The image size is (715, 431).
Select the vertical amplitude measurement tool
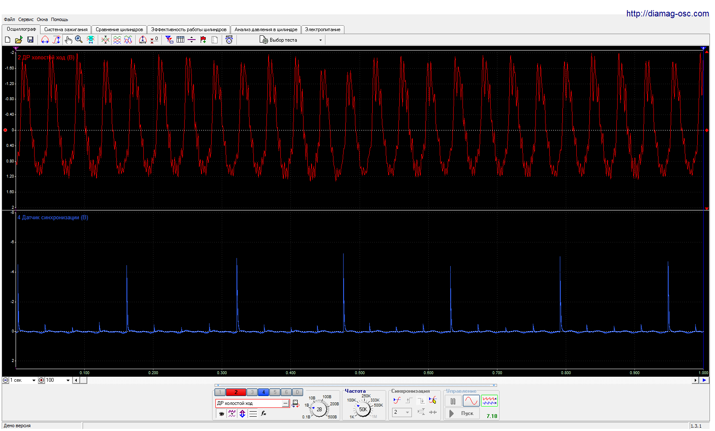(56, 40)
